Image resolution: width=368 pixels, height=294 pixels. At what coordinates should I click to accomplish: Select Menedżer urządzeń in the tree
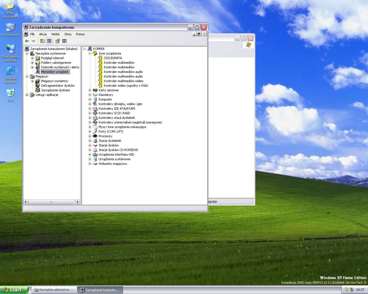tap(55, 72)
